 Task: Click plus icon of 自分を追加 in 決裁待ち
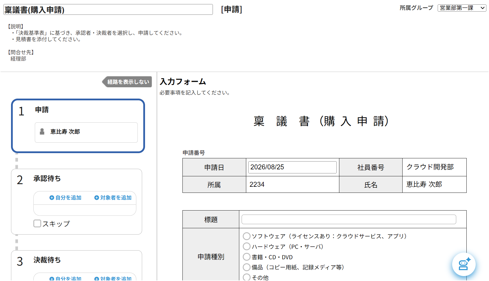pos(52,279)
